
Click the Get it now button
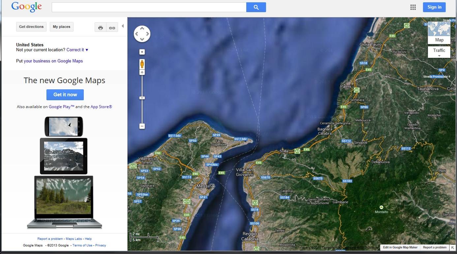coord(65,95)
